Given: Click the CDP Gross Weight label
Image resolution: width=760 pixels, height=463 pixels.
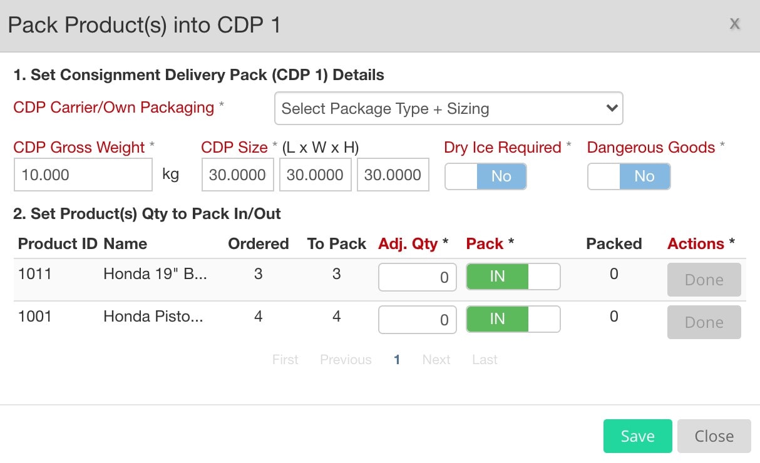Looking at the screenshot, I should coord(80,148).
